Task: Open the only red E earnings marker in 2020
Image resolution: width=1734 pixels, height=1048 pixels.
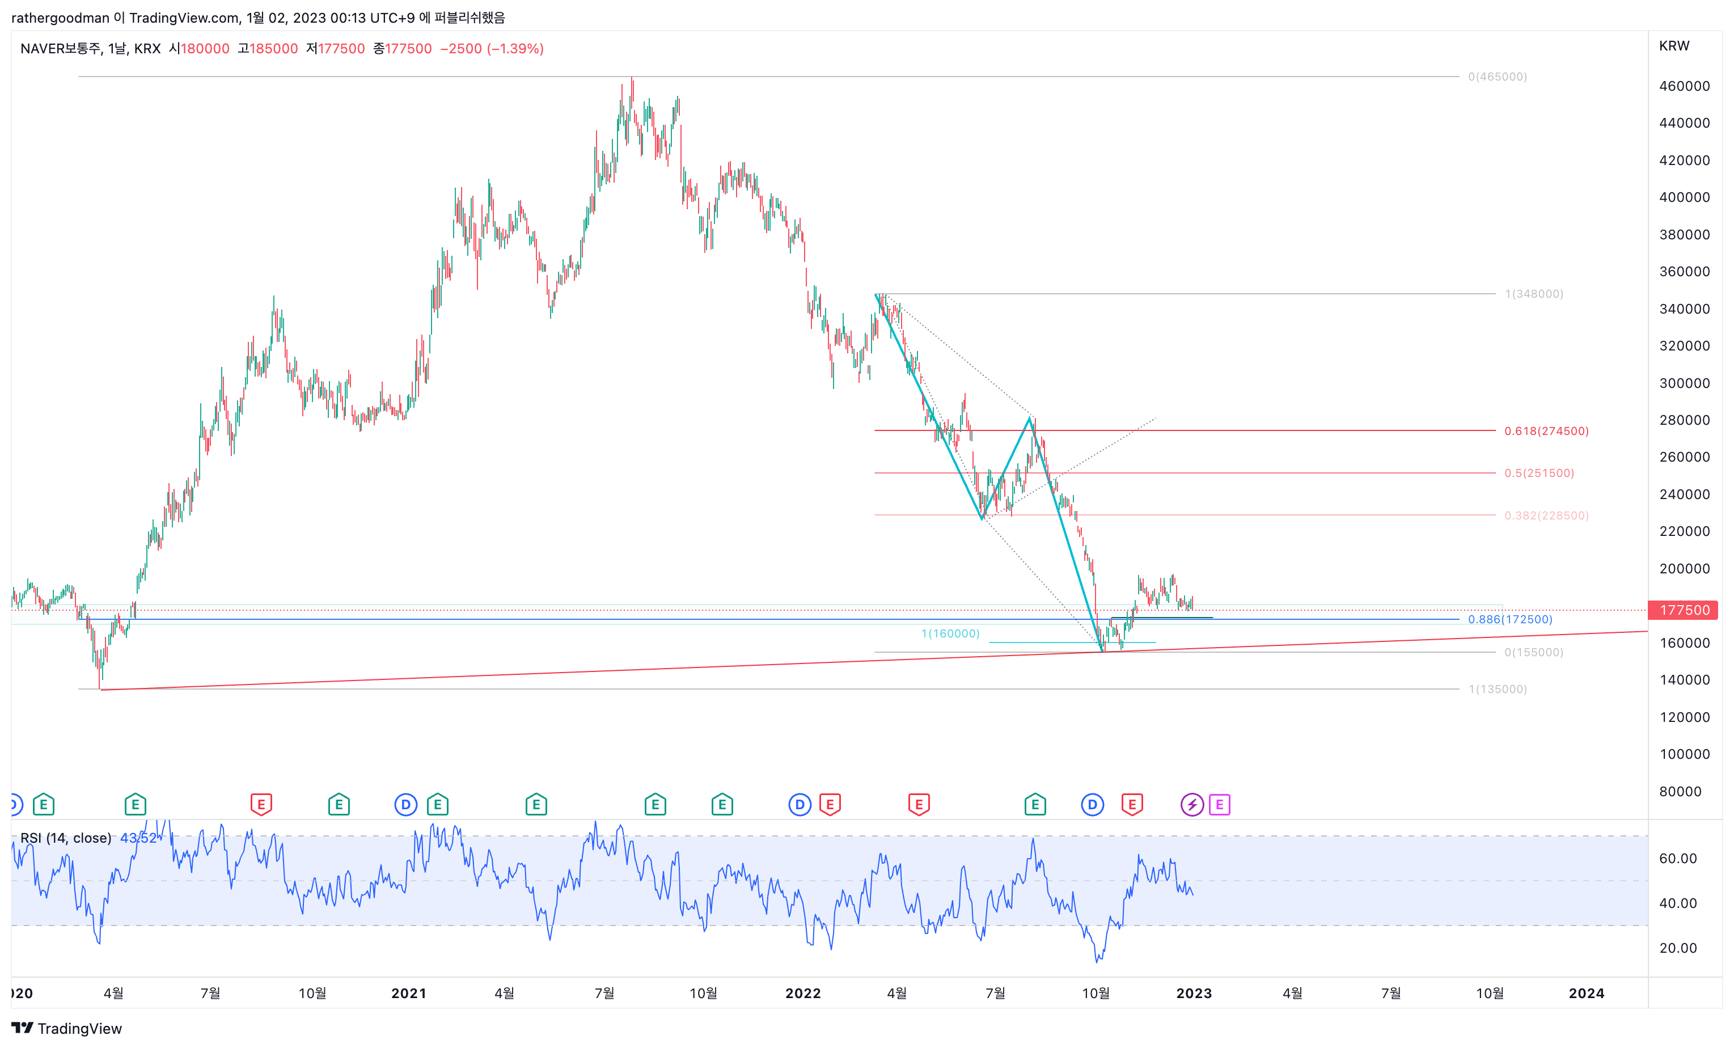Action: pos(261,805)
